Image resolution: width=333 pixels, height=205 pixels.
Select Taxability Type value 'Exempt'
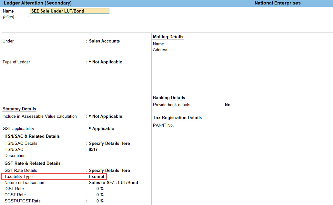[x=96, y=177]
